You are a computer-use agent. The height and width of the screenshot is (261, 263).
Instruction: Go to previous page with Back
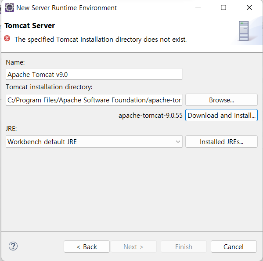click(87, 246)
